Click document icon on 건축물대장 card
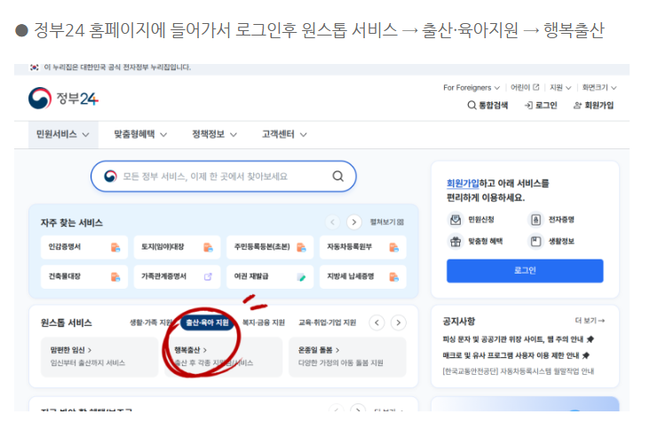The width and height of the screenshot is (658, 438). pyautogui.click(x=115, y=276)
